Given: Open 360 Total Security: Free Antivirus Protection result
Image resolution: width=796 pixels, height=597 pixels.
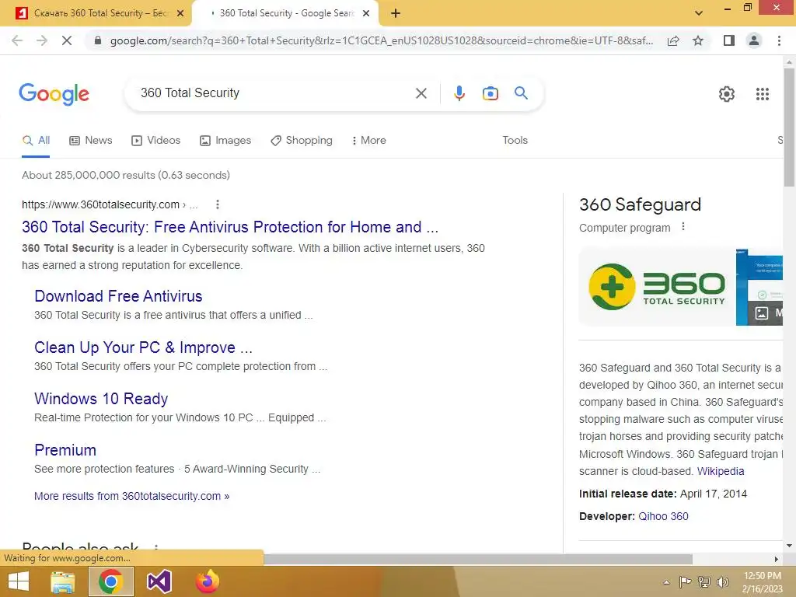Looking at the screenshot, I should [230, 227].
